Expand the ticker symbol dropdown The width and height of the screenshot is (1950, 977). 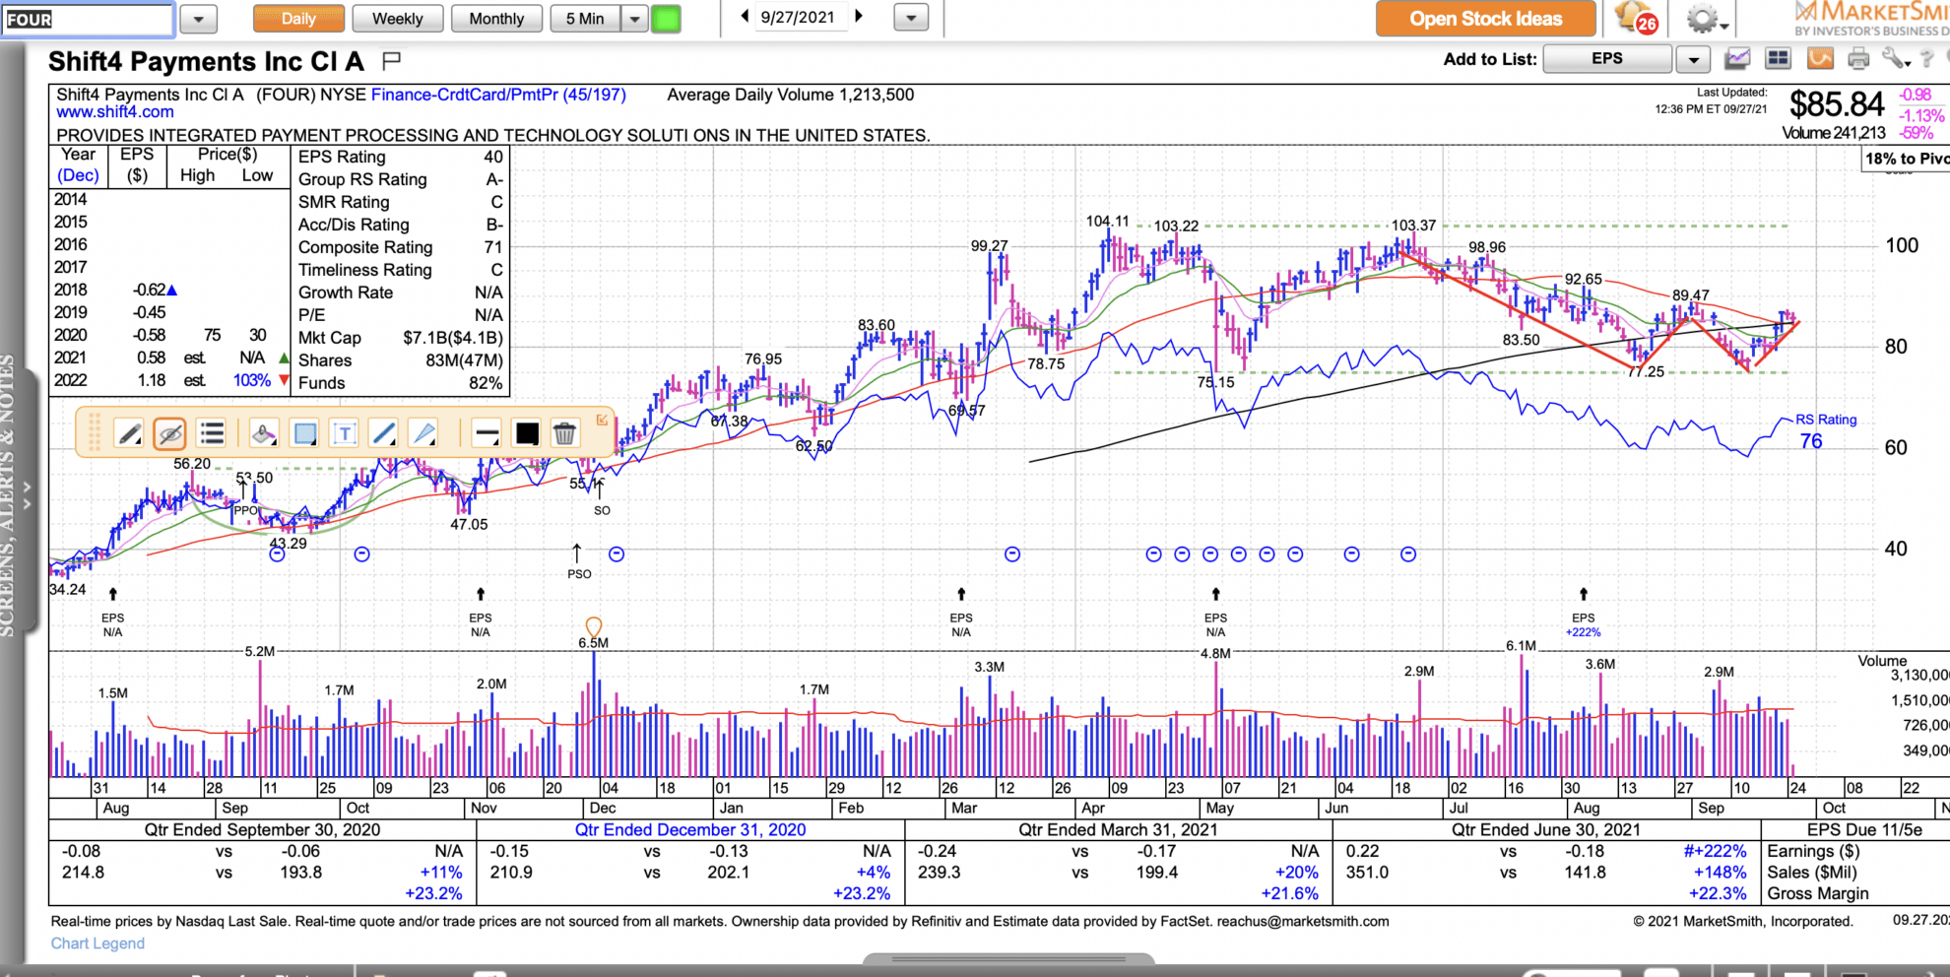tap(200, 18)
